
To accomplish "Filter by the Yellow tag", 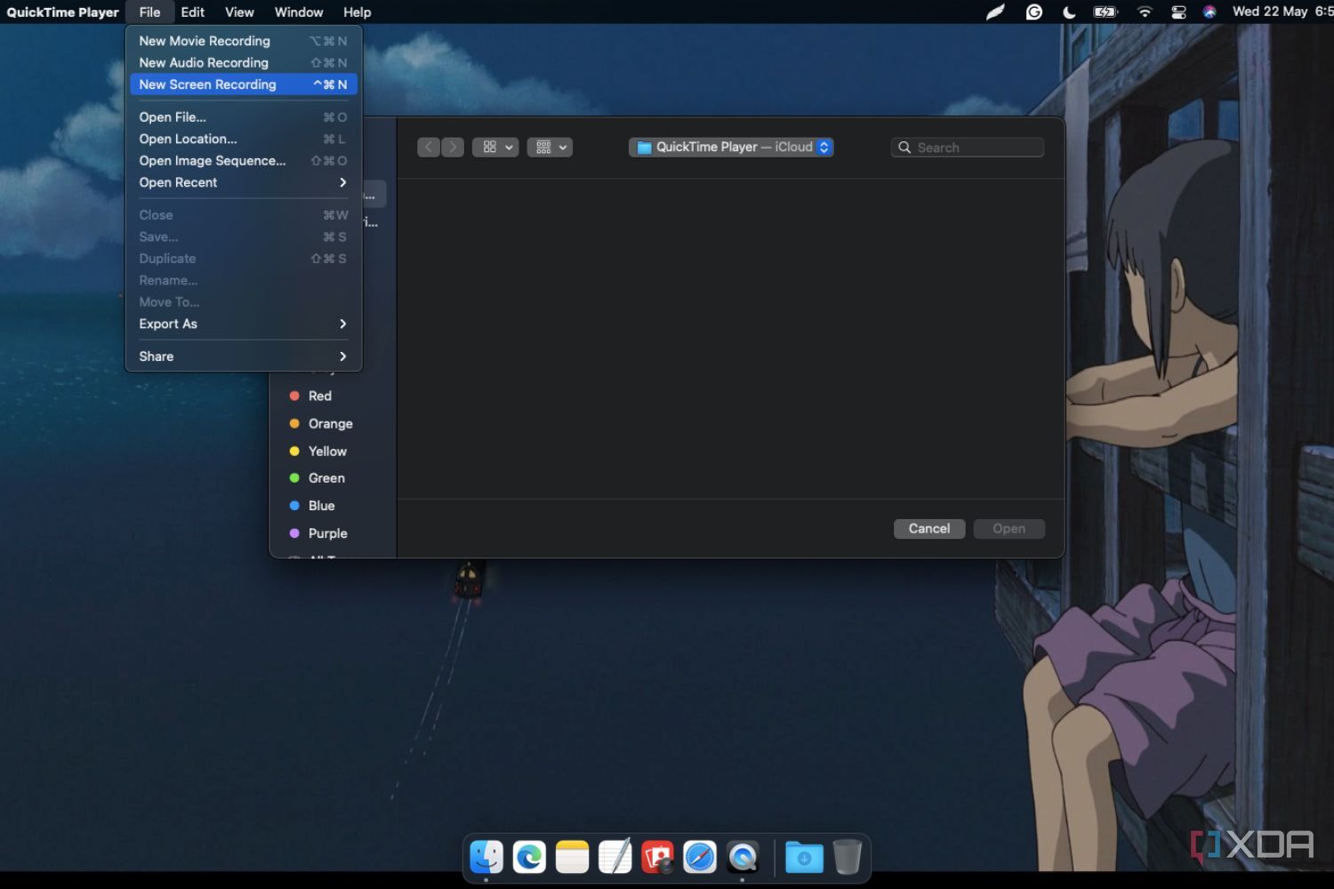I will coord(327,451).
